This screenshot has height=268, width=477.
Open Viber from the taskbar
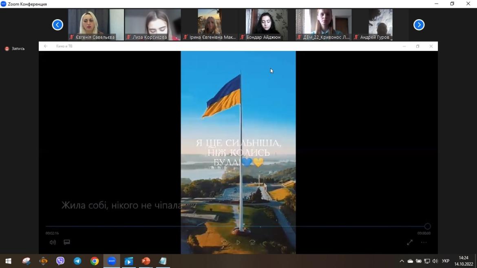point(60,261)
